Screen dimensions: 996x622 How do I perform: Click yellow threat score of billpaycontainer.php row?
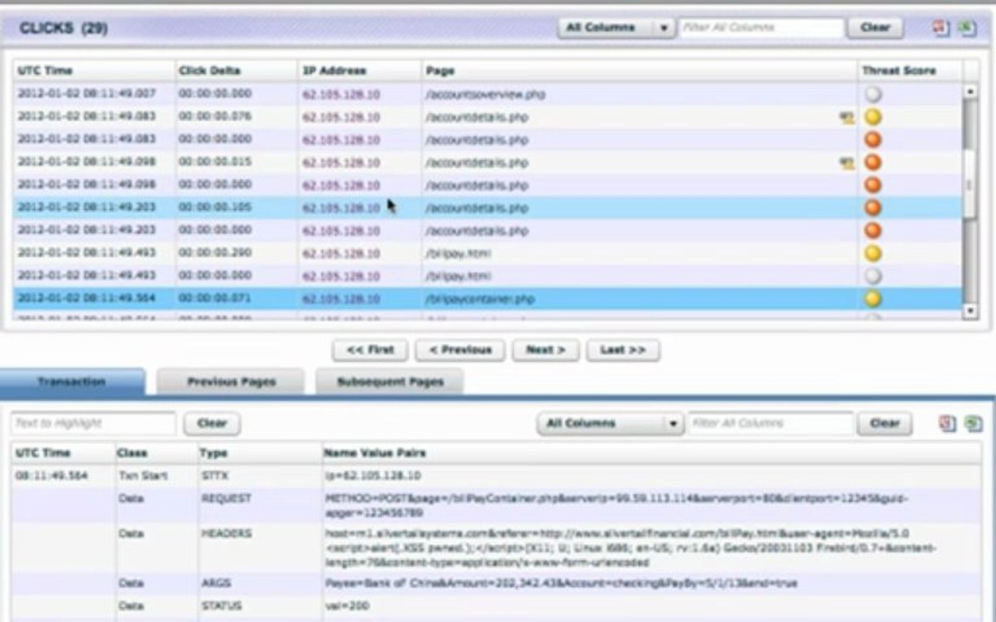(x=873, y=299)
